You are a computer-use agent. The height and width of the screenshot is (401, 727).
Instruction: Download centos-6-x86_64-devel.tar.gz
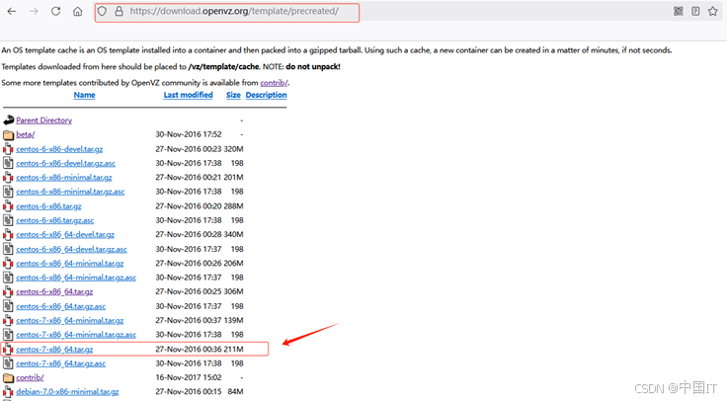(65, 235)
